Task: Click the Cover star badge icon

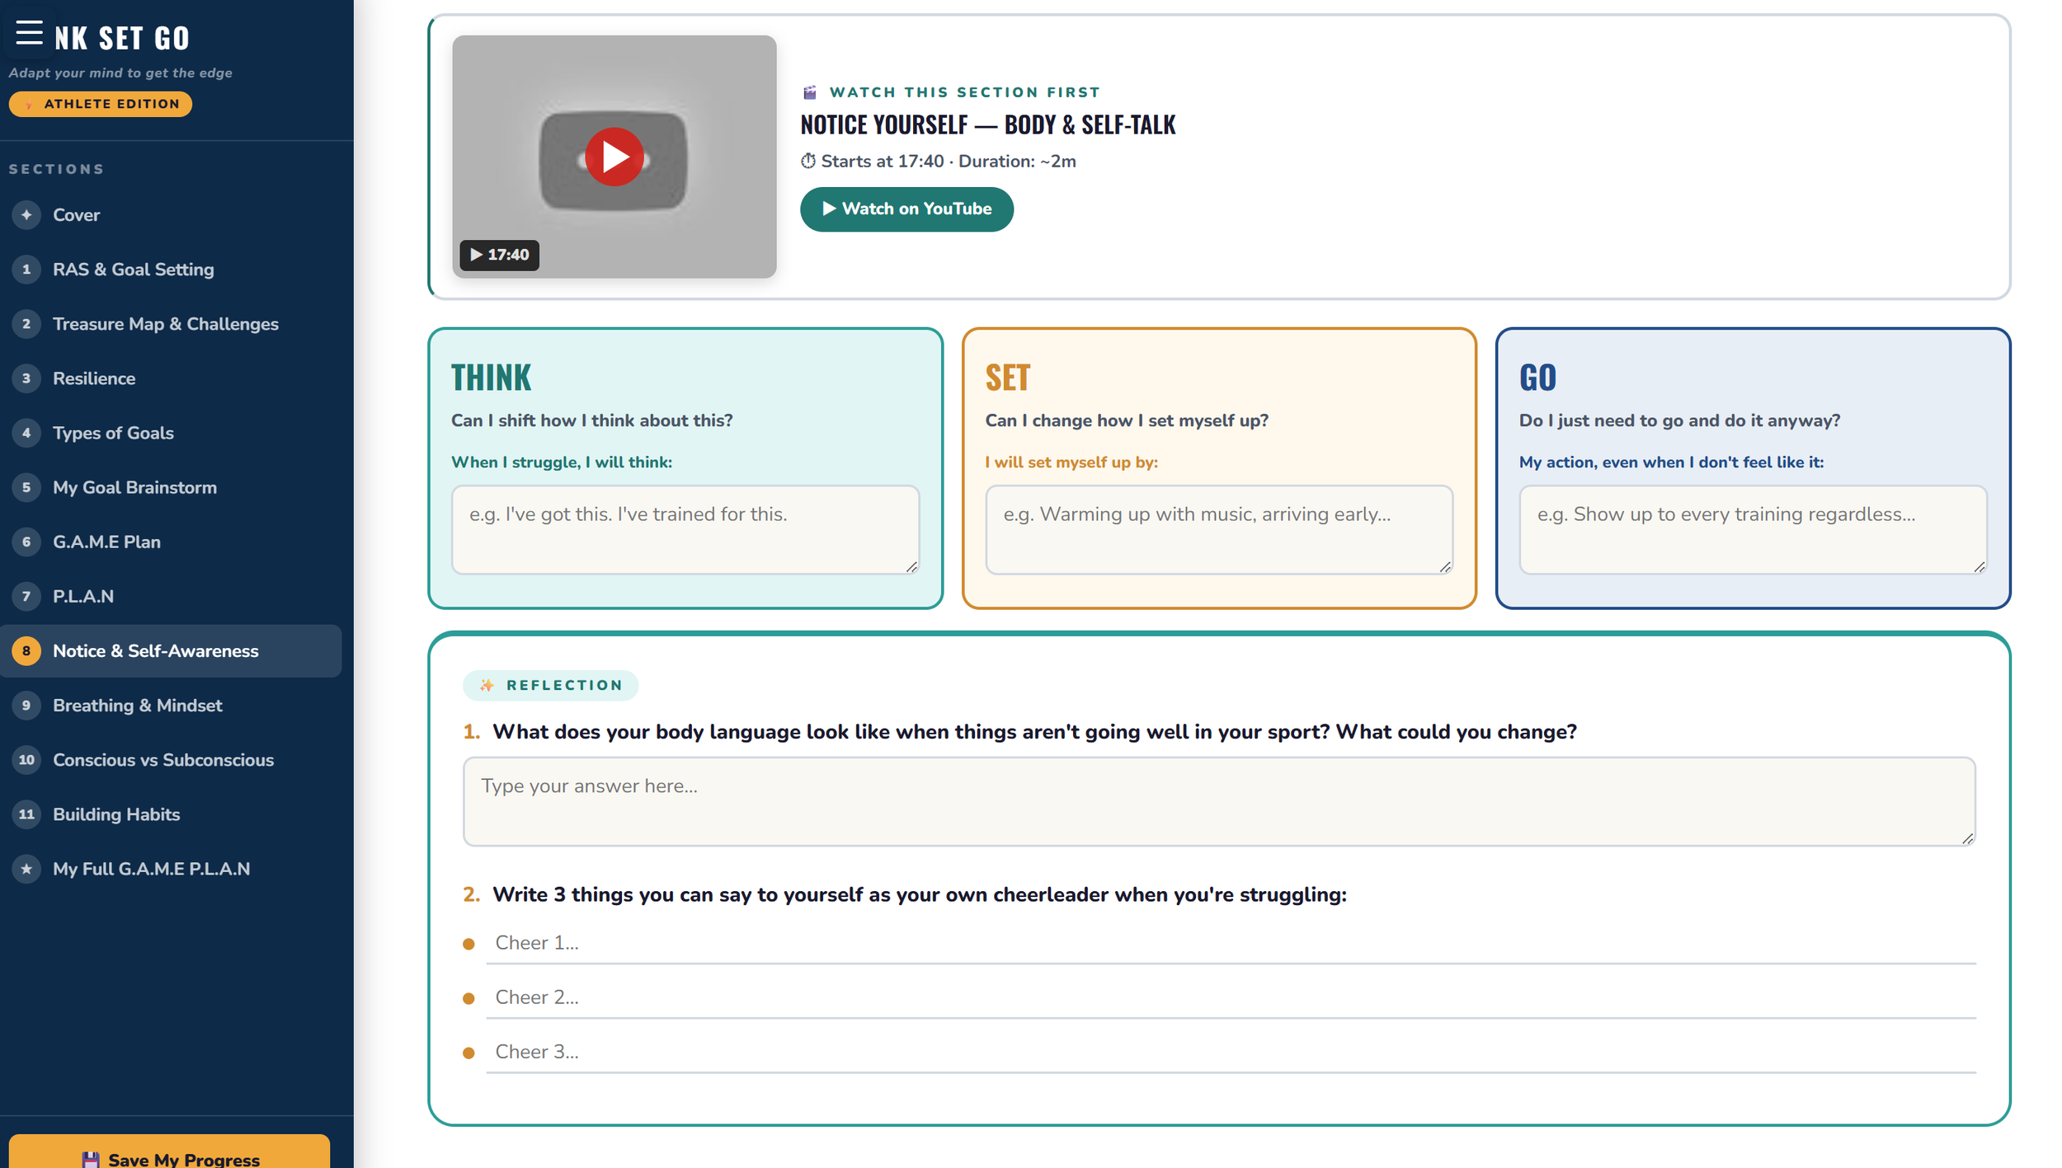Action: [x=26, y=215]
